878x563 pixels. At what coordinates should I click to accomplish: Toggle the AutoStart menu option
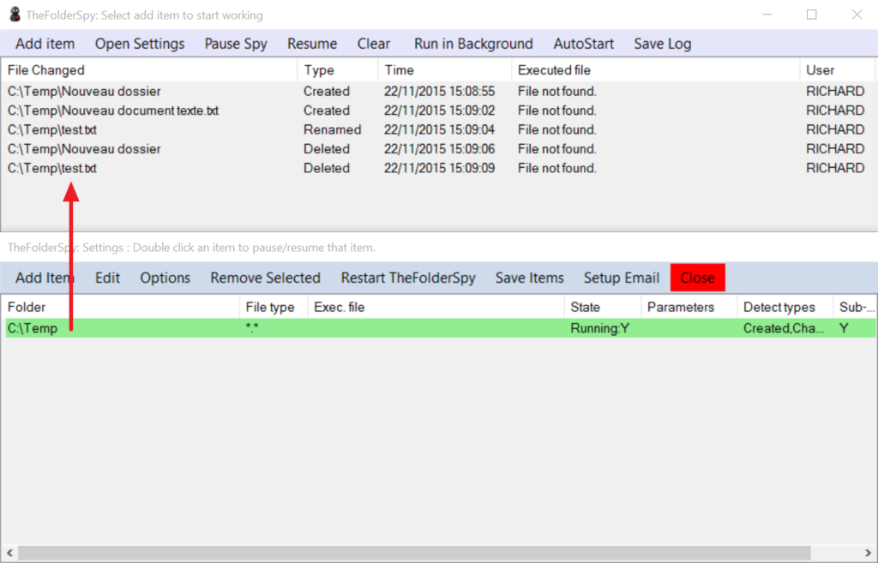(x=583, y=44)
